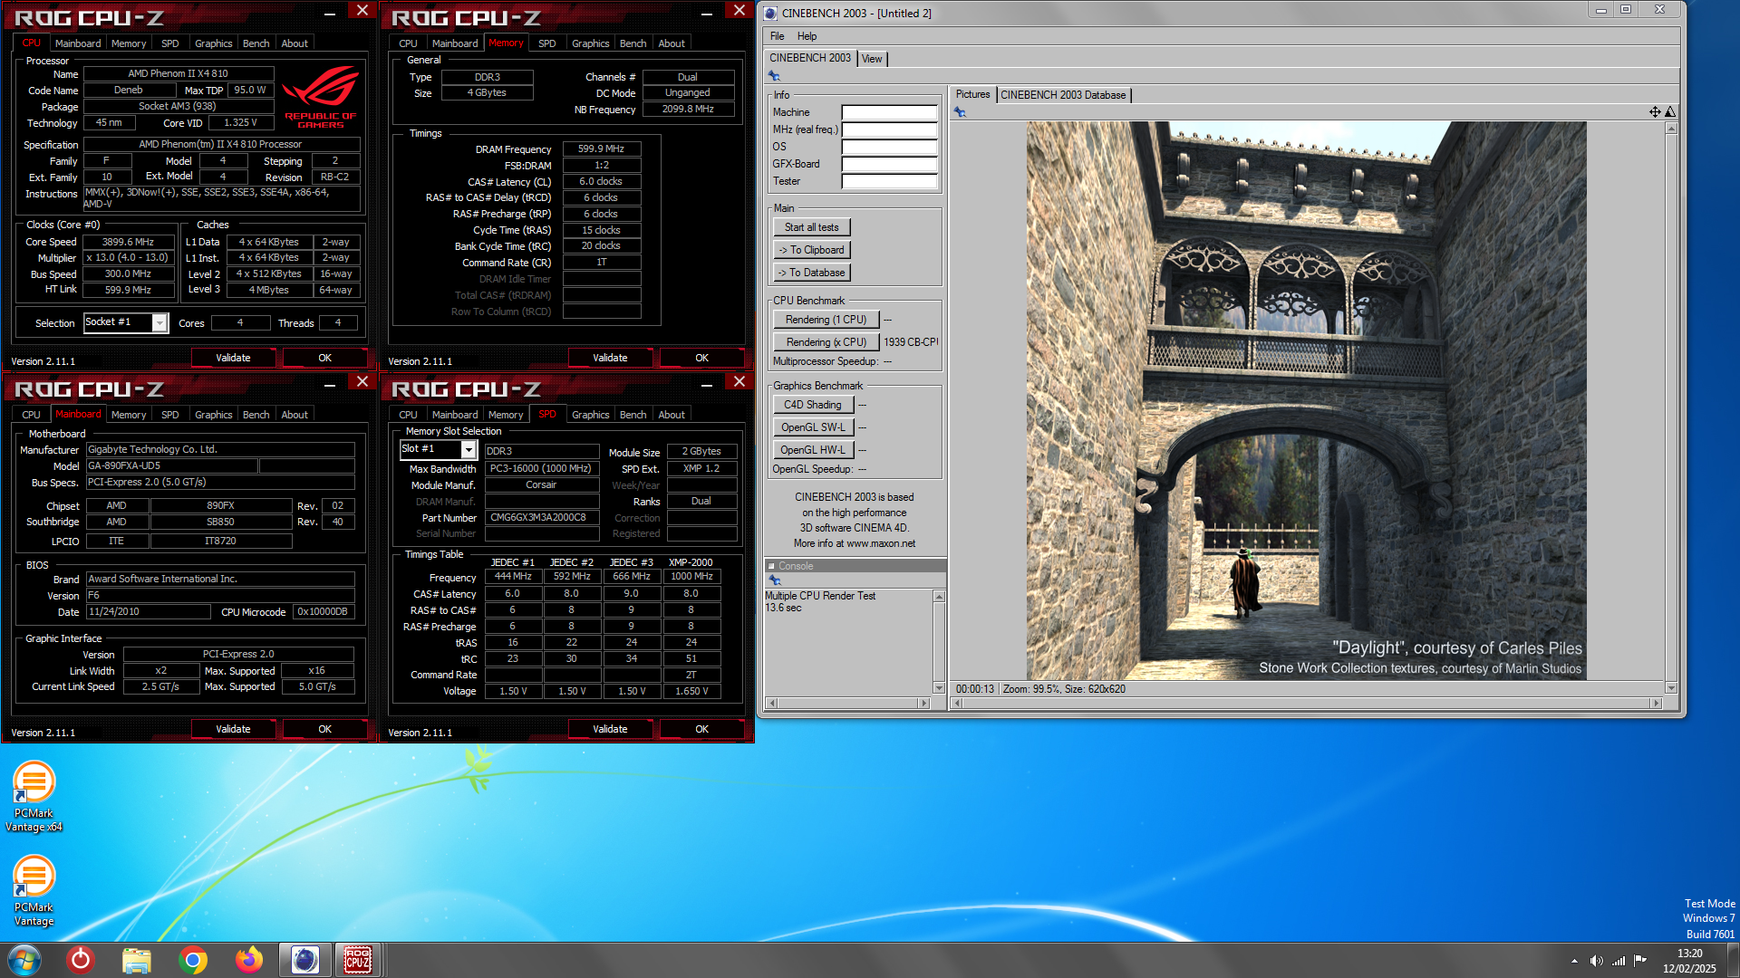1740x978 pixels.
Task: Launch Google Chrome from the taskbar
Action: tap(193, 960)
